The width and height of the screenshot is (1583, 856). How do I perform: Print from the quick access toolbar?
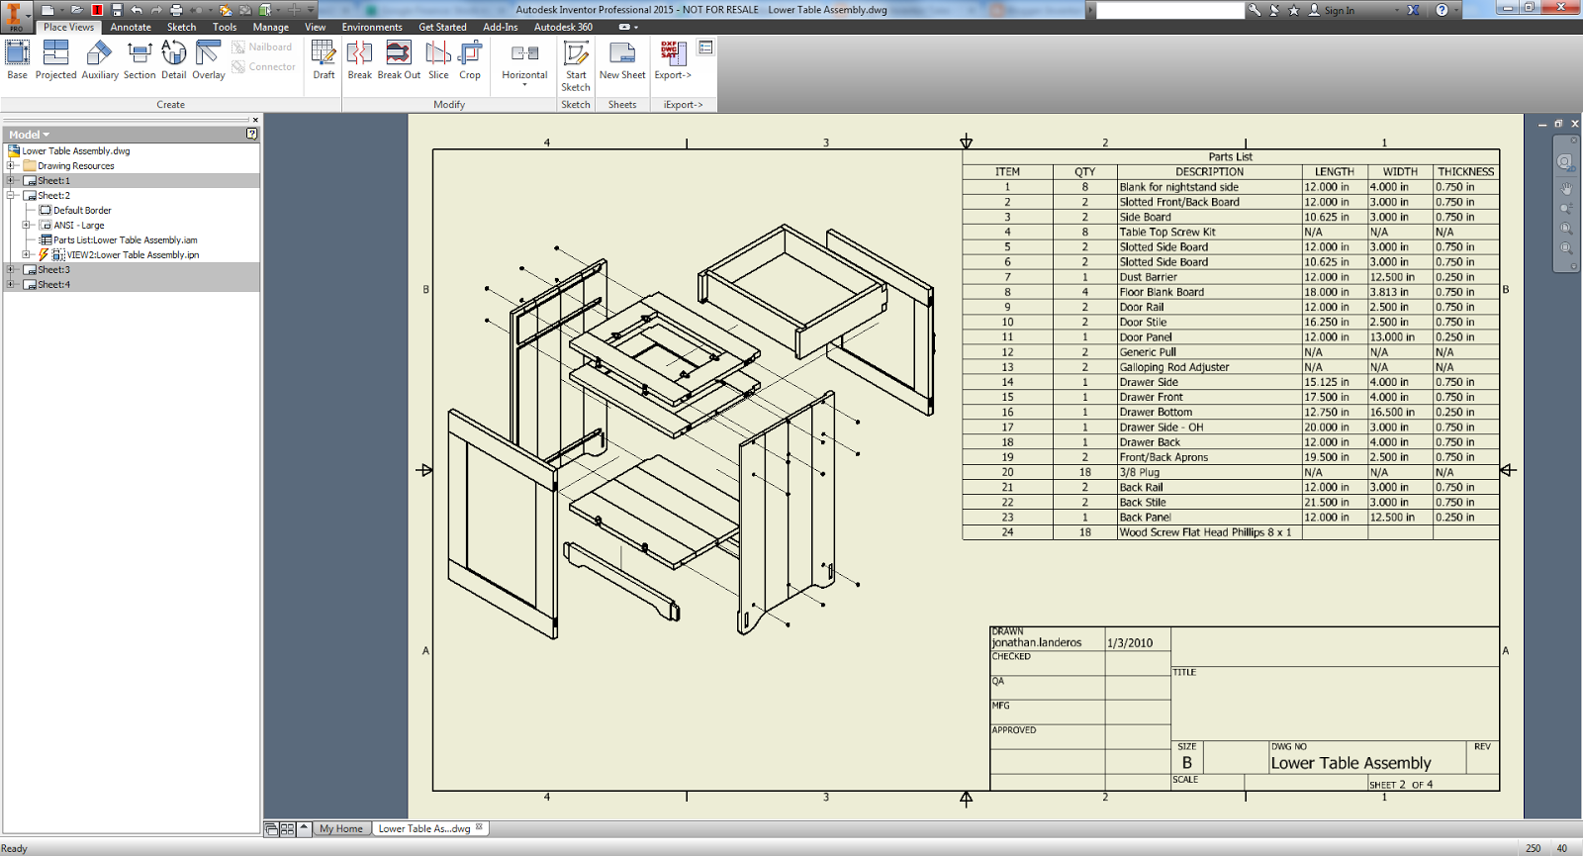click(x=176, y=10)
